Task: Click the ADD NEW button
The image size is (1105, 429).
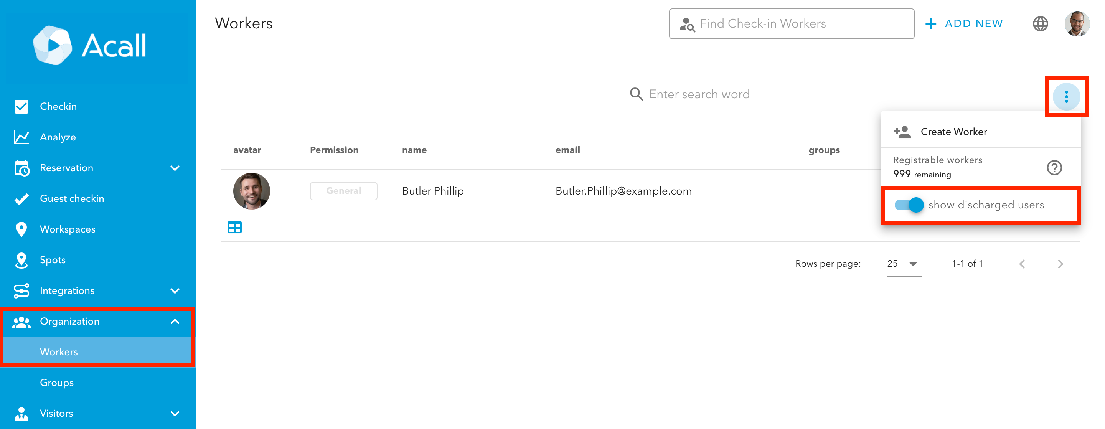Action: coord(964,24)
